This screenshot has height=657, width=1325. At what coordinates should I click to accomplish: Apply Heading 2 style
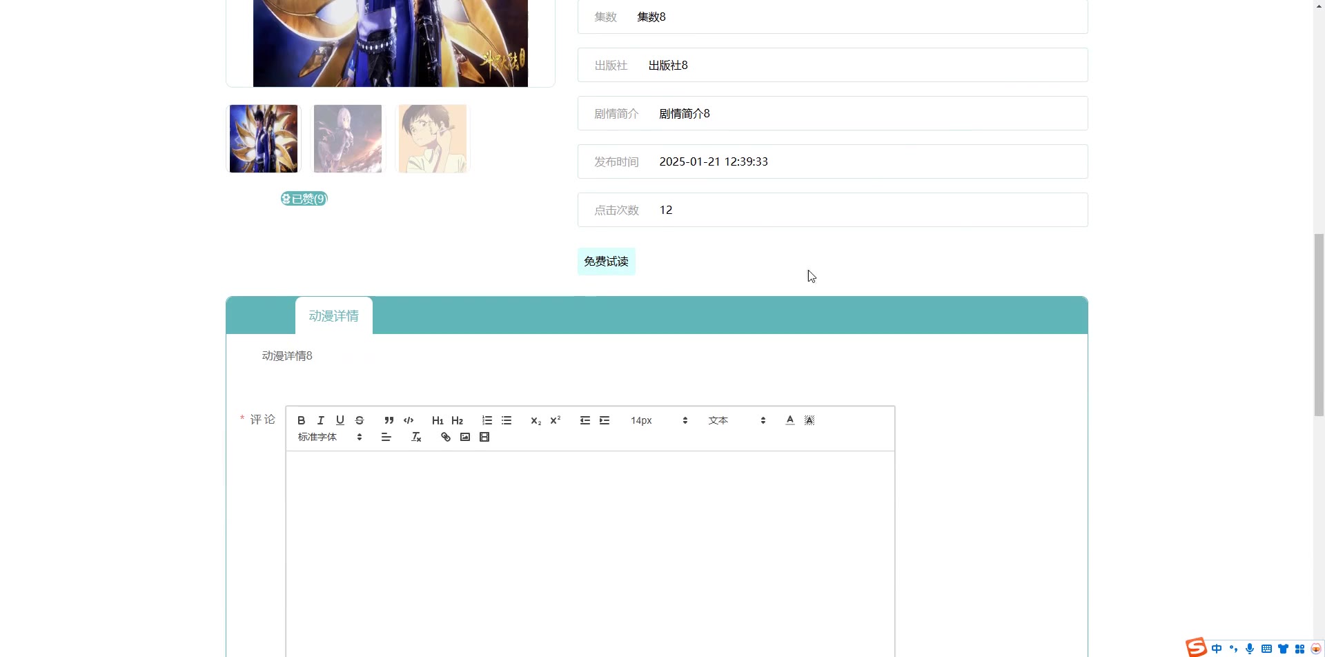457,420
